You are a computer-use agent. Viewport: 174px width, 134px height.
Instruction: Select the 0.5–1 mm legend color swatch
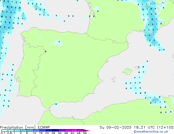pos(11,130)
